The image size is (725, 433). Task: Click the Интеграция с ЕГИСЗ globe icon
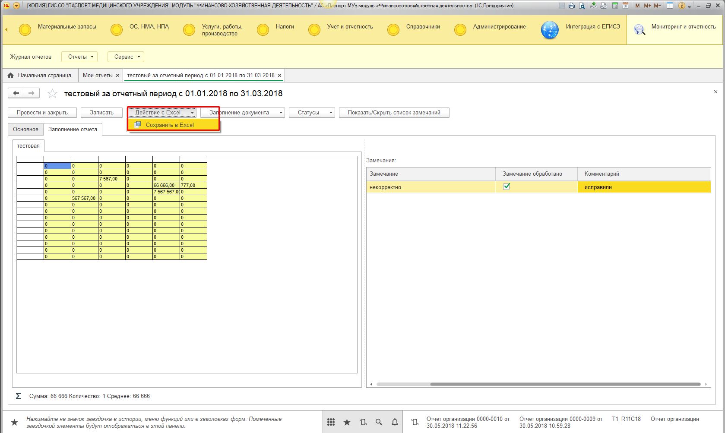click(550, 30)
